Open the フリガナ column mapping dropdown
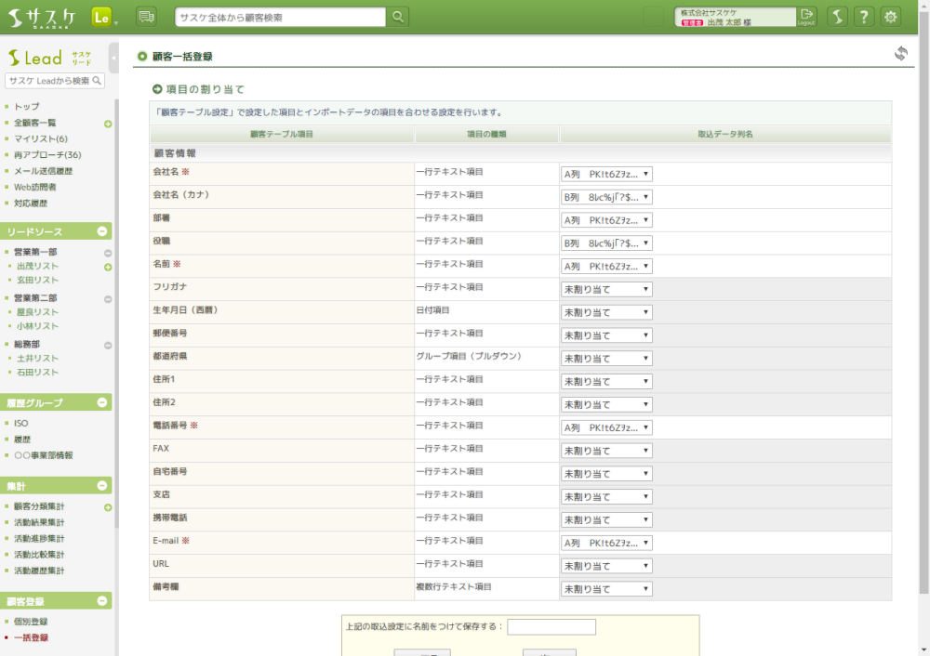This screenshot has height=656, width=930. click(x=605, y=289)
